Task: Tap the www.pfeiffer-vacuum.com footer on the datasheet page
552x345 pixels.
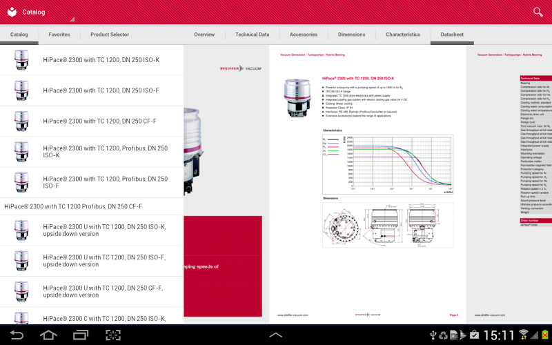Action: click(x=293, y=315)
